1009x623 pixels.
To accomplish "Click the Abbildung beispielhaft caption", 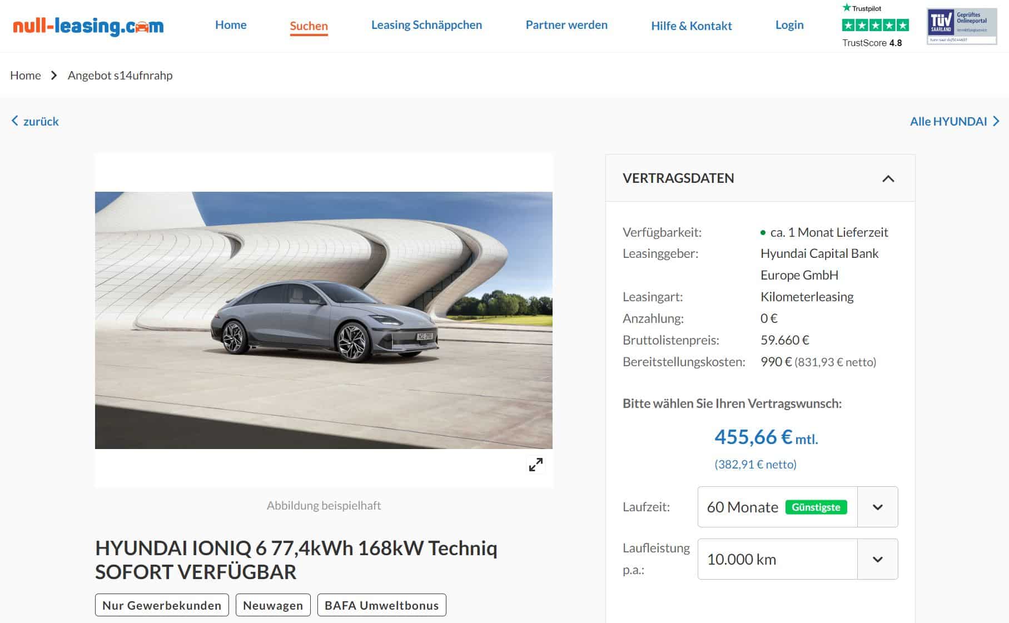I will [324, 505].
